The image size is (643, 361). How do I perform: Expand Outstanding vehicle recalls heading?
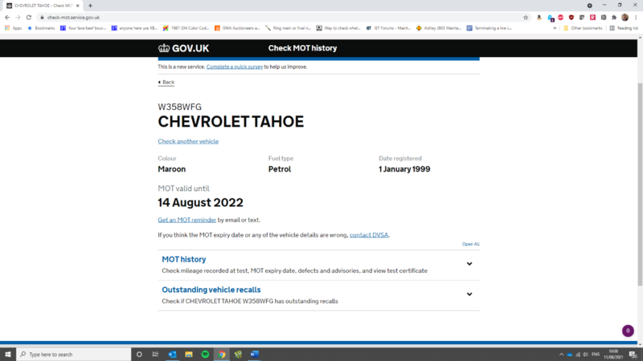tap(211, 290)
